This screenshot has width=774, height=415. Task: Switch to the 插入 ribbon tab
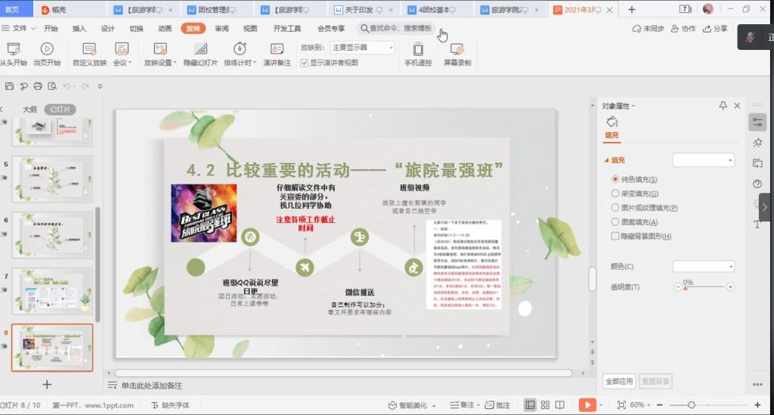click(79, 29)
